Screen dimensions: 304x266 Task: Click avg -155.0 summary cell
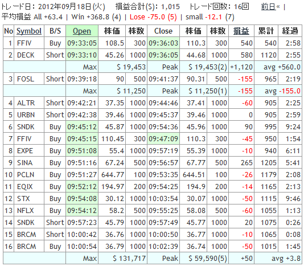[278, 91]
